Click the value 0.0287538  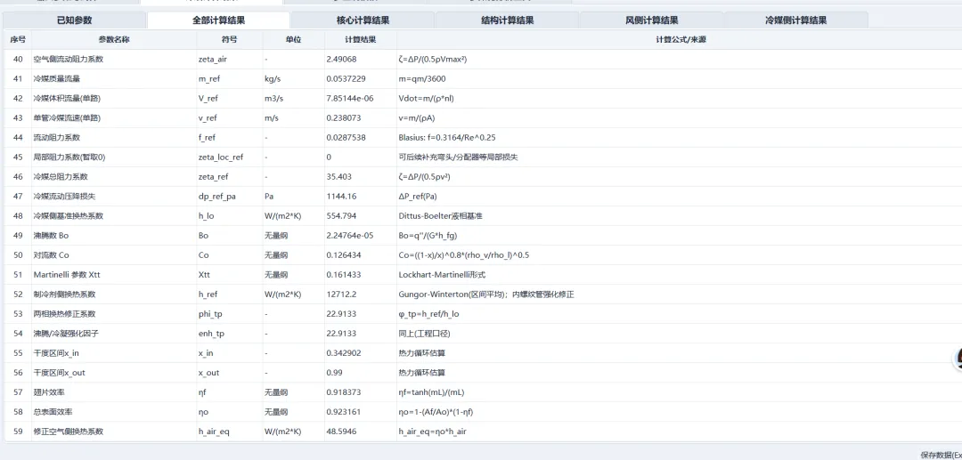click(346, 138)
